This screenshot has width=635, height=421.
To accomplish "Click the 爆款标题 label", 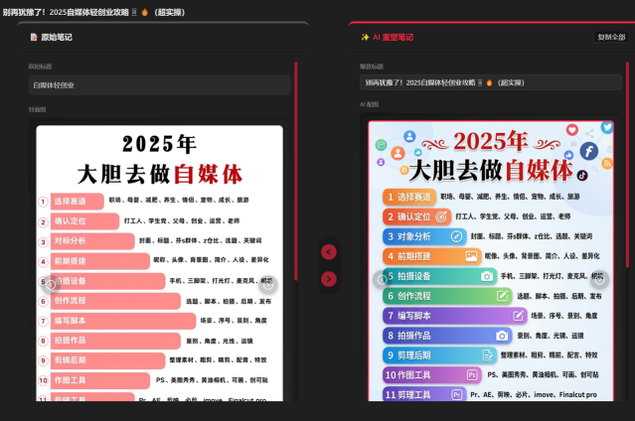I will [x=372, y=67].
